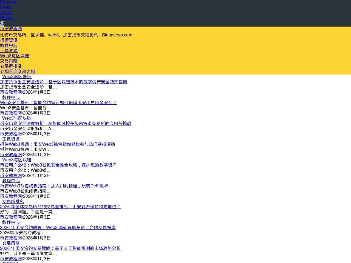Open article 币安Web3钱包终极指南 about DeFi
The image size is (351, 263).
tap(54, 186)
